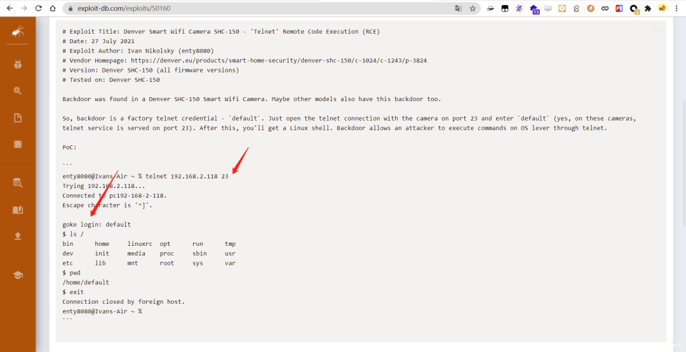Image resolution: width=686 pixels, height=352 pixels.
Task: Open the green person-document extension icon
Action: click(577, 8)
